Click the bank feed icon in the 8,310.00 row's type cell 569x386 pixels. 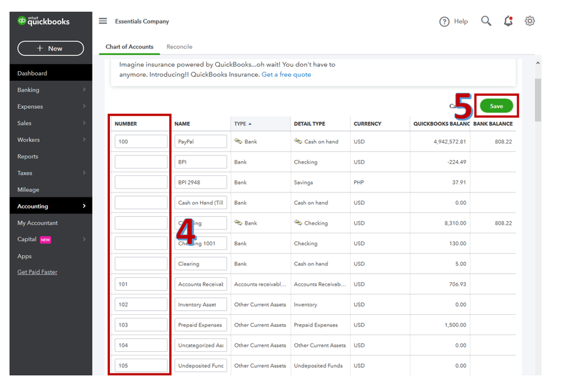point(239,223)
